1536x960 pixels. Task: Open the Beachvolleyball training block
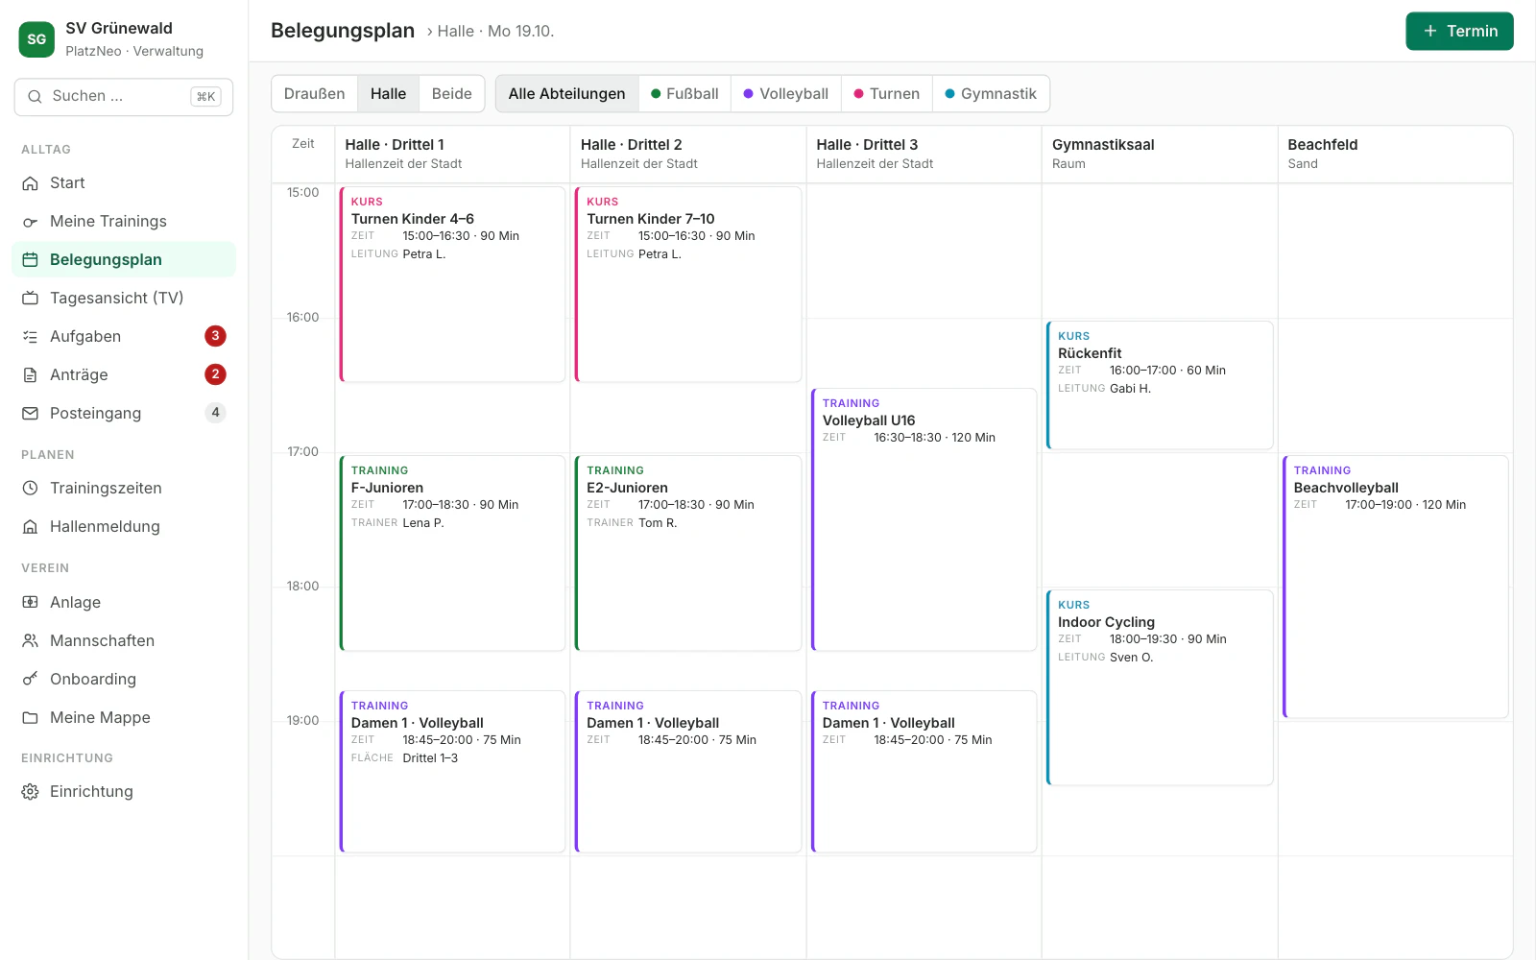click(x=1396, y=587)
